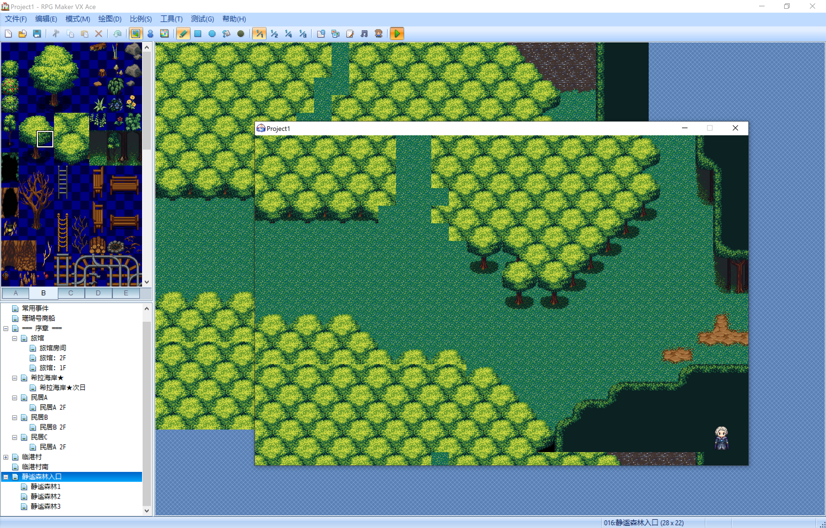Select the Ellipse drawing tool
The image size is (826, 528).
click(x=212, y=34)
